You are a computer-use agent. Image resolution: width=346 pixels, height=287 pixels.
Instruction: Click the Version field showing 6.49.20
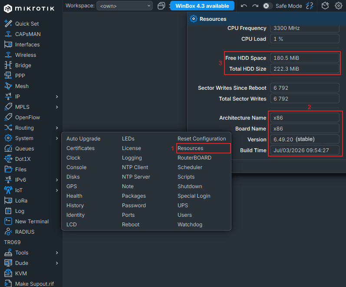[x=304, y=139]
